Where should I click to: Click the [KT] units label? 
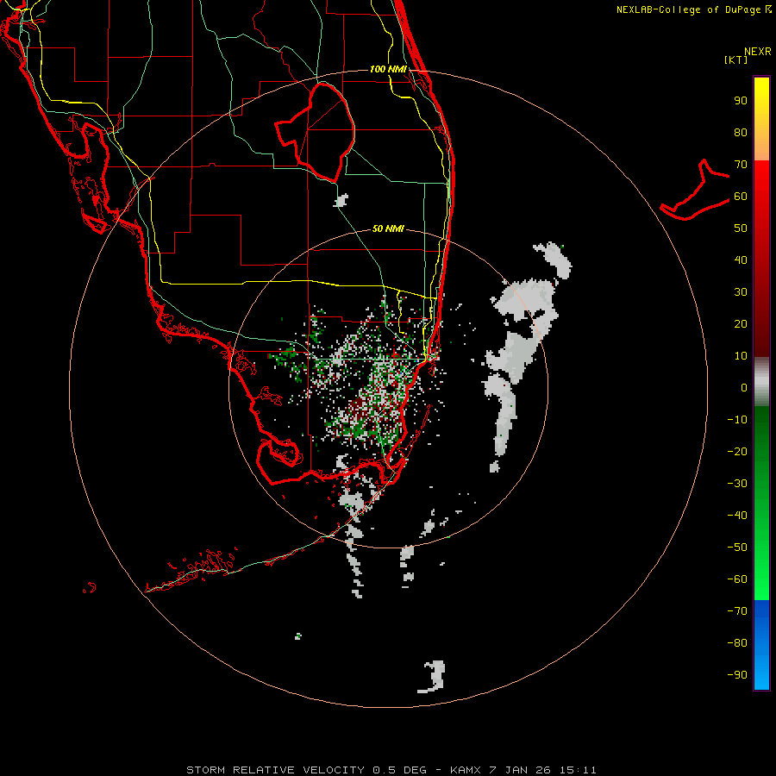(736, 59)
